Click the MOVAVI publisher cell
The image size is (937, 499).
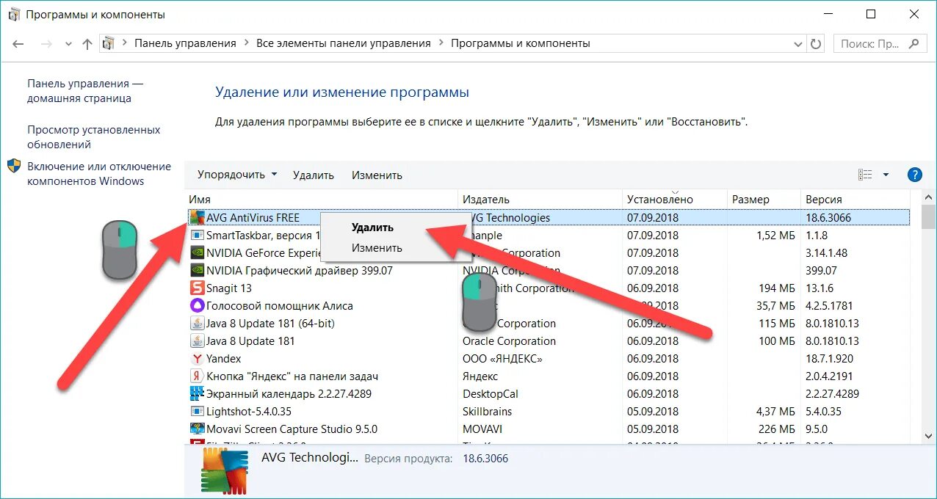482,429
